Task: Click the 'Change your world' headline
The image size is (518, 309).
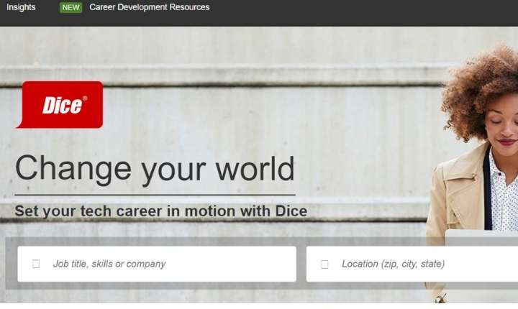Action: pyautogui.click(x=155, y=170)
